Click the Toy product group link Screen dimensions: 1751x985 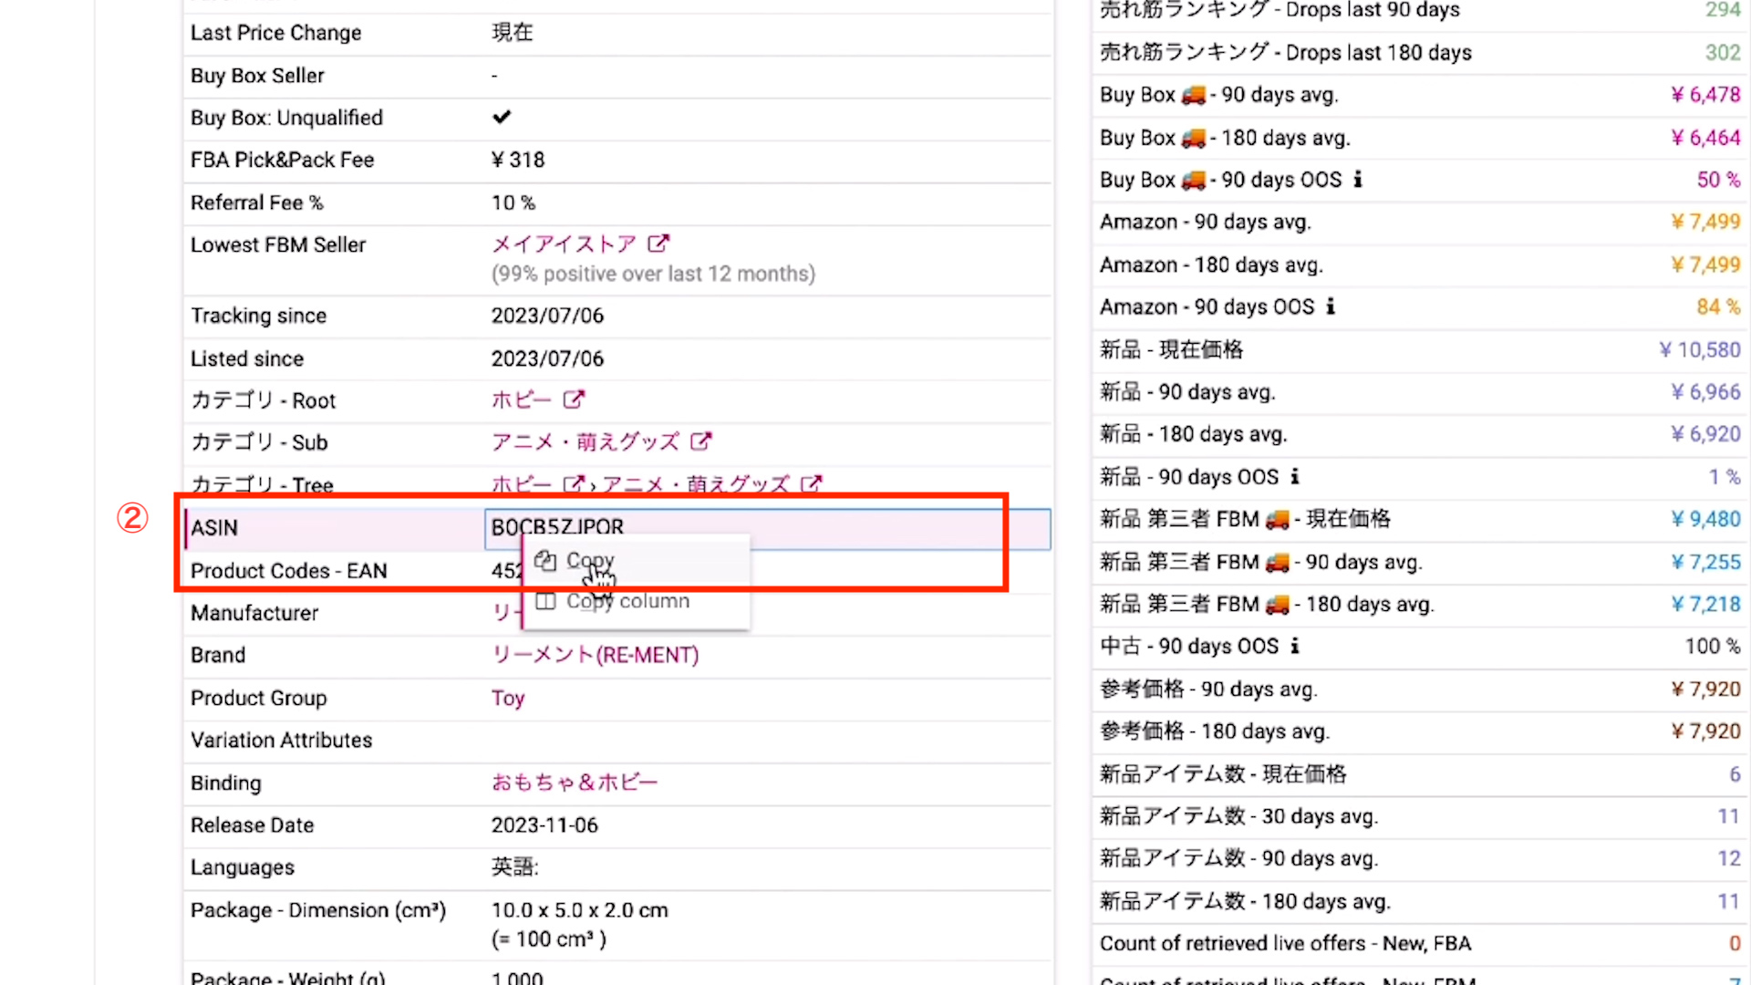(x=508, y=698)
